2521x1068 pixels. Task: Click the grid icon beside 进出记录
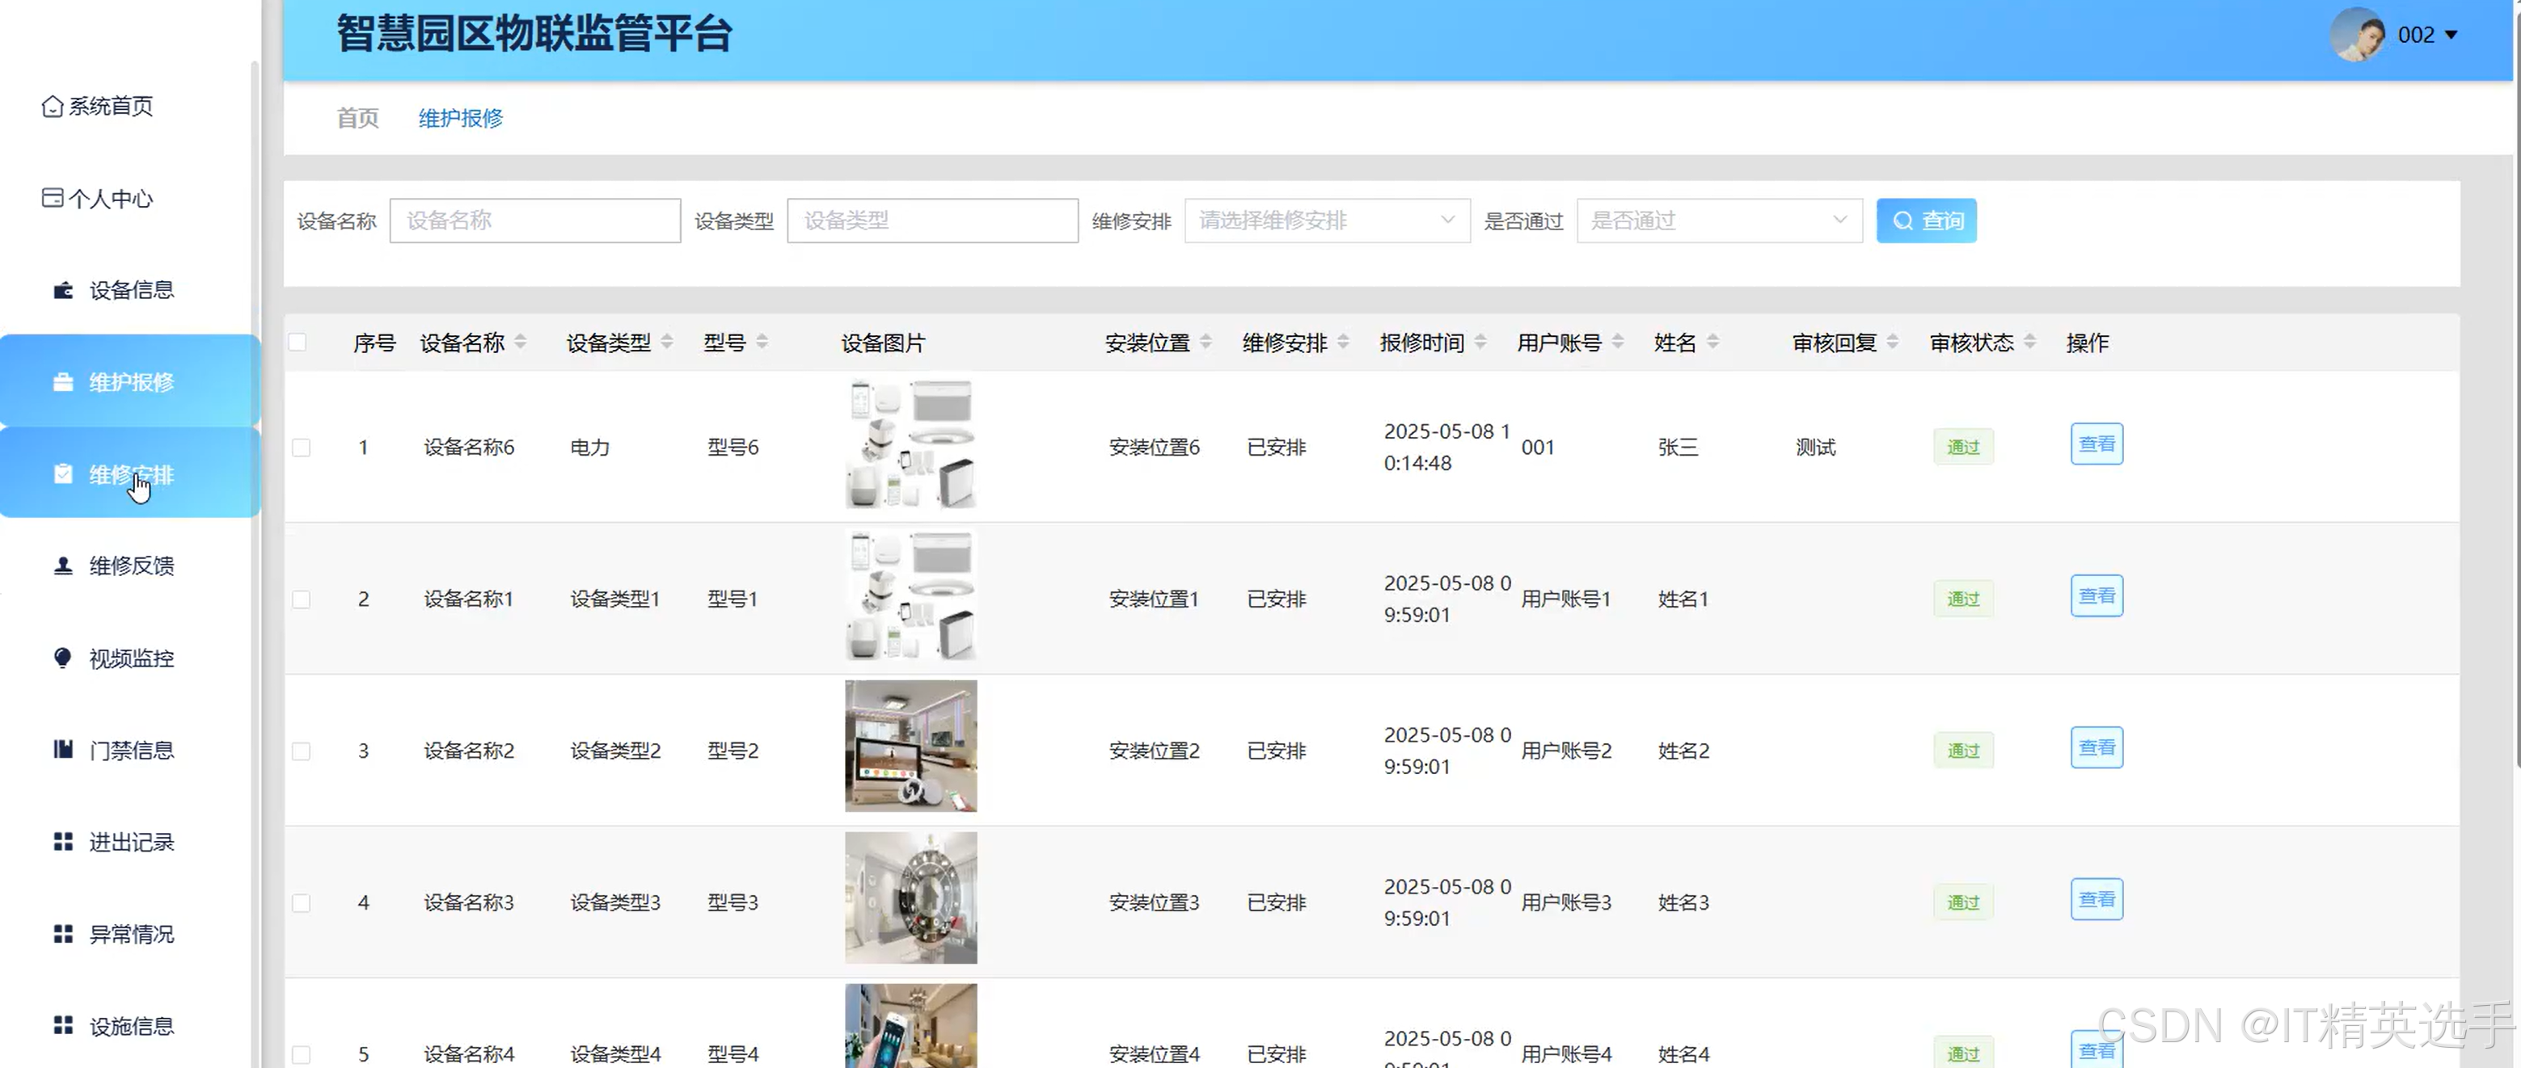click(64, 842)
